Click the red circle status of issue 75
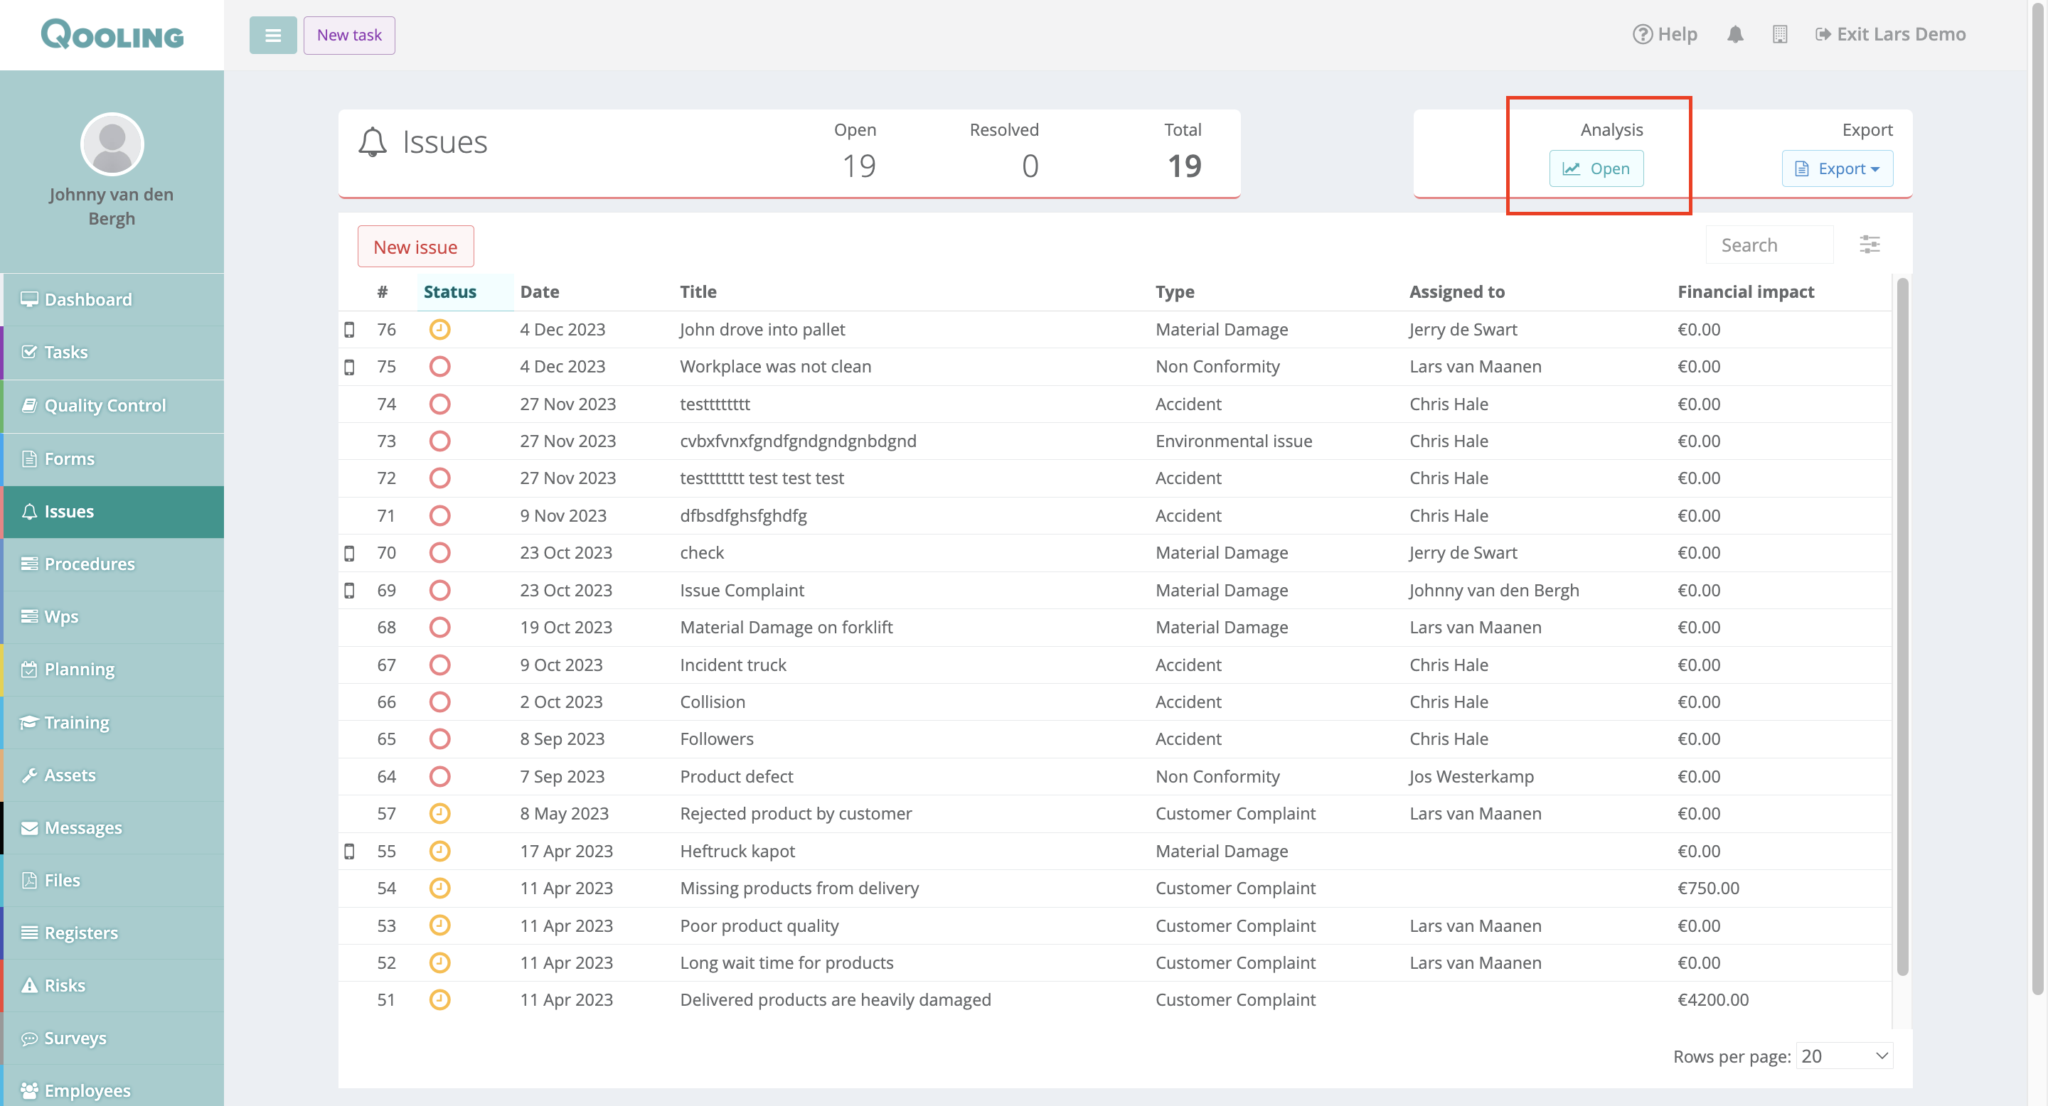Screen dimensions: 2048x1106 point(439,366)
